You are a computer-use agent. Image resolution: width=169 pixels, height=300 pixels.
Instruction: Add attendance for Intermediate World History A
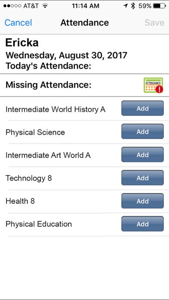pos(143,108)
